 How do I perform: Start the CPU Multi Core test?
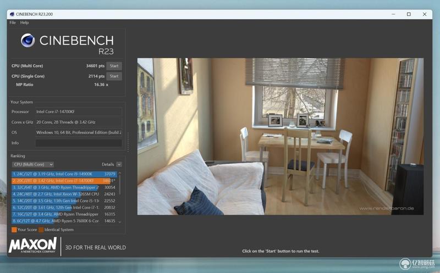coord(114,66)
